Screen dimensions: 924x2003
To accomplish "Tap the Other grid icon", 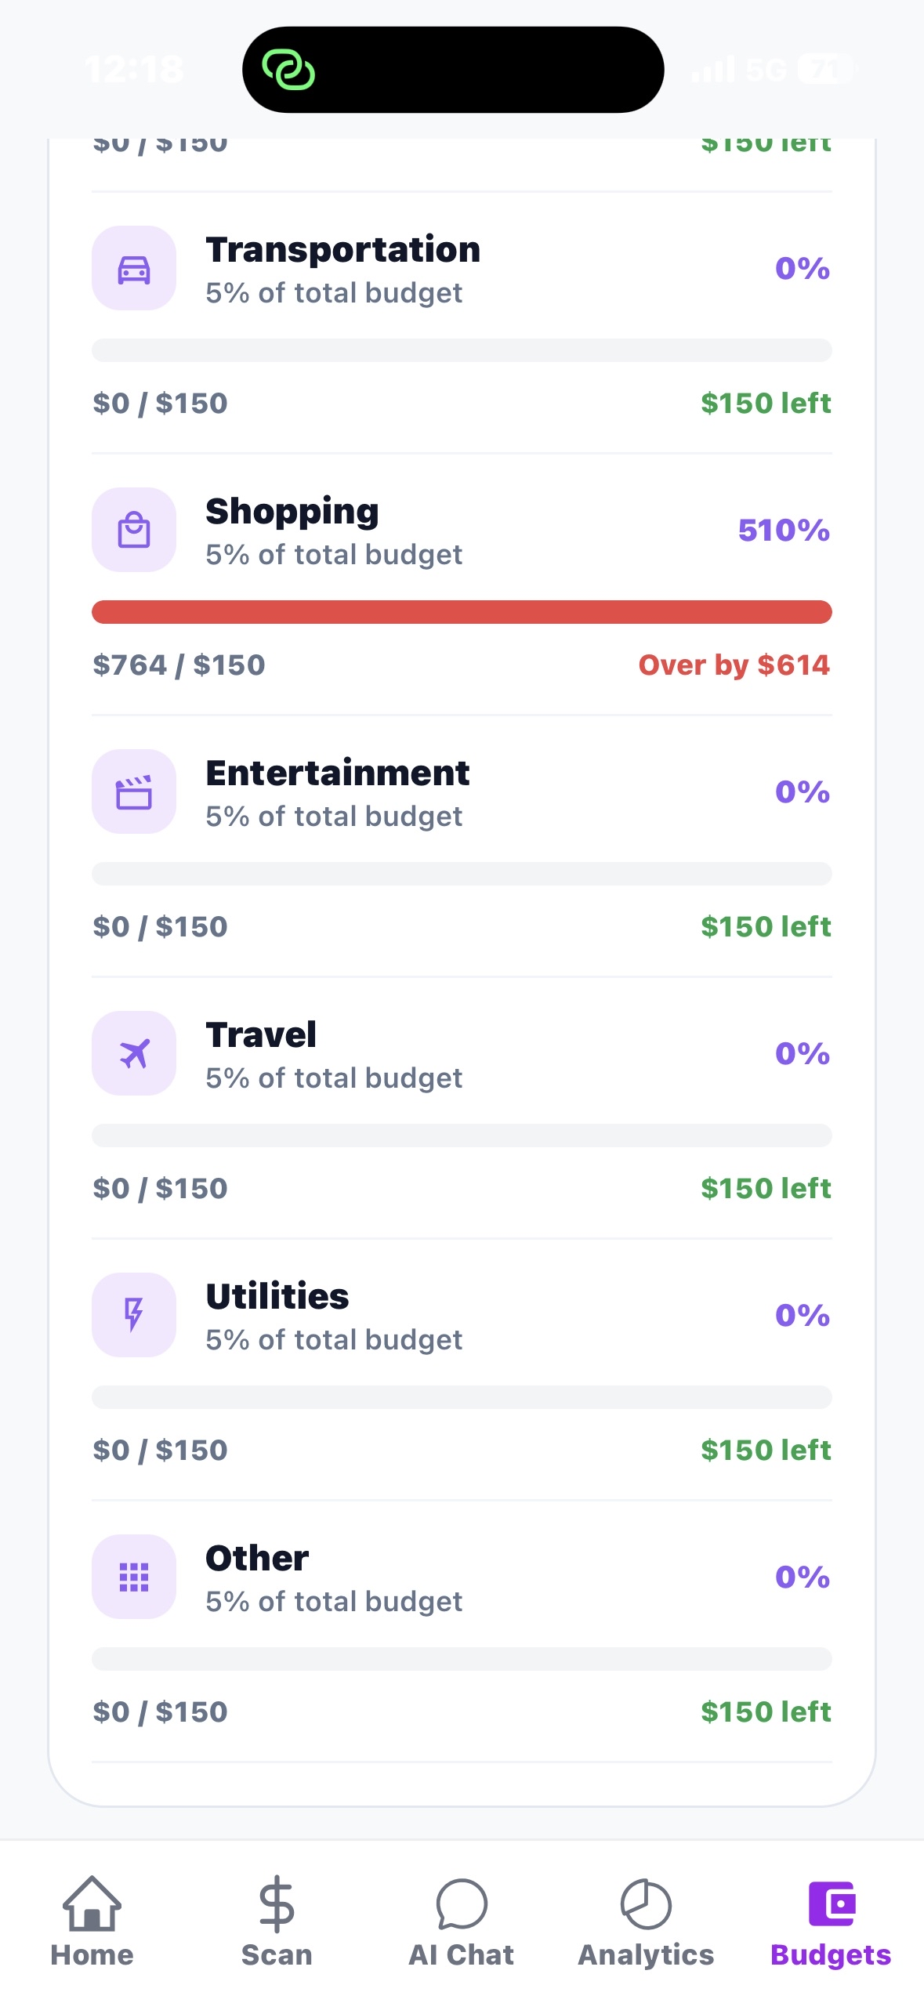I will pos(134,1577).
